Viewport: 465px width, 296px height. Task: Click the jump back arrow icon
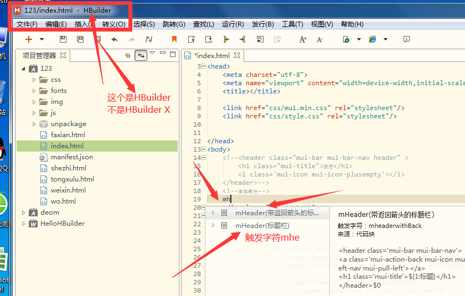click(226, 39)
